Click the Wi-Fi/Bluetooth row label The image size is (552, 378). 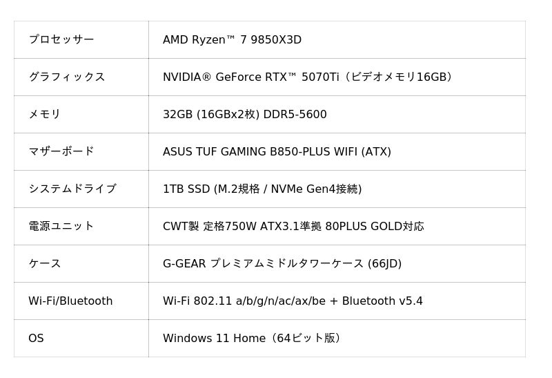[x=70, y=301]
